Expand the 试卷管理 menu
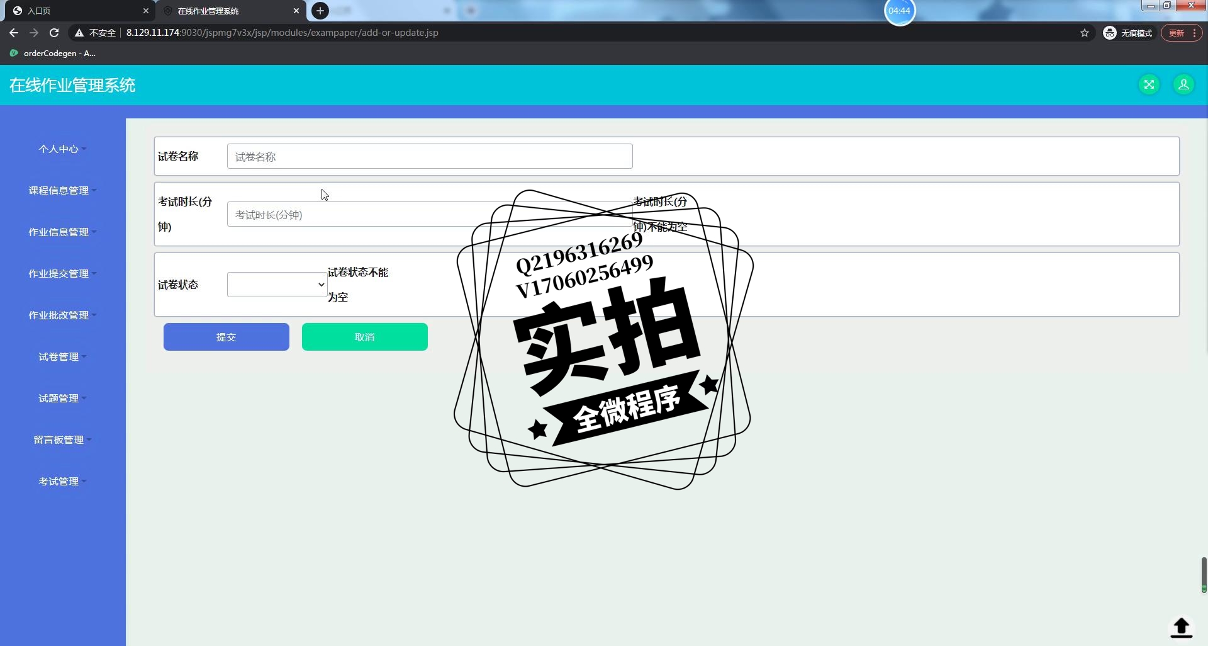The height and width of the screenshot is (646, 1208). point(62,357)
